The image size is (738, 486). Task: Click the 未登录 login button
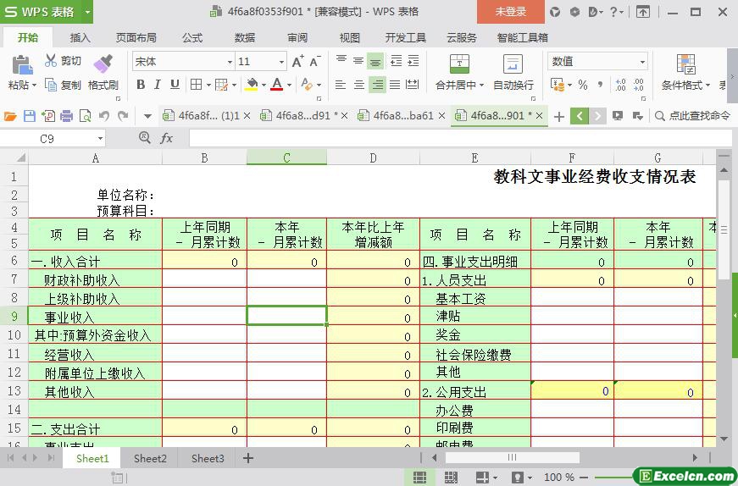coord(510,12)
